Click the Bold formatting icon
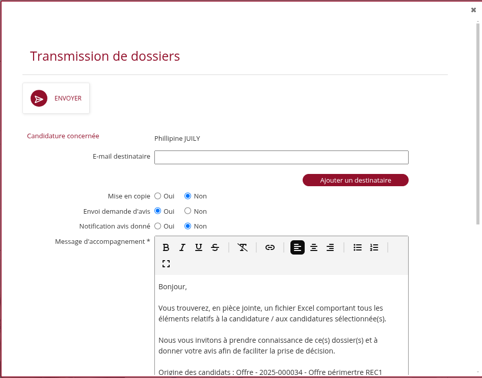Viewport: 482px width, 378px height. (166, 247)
